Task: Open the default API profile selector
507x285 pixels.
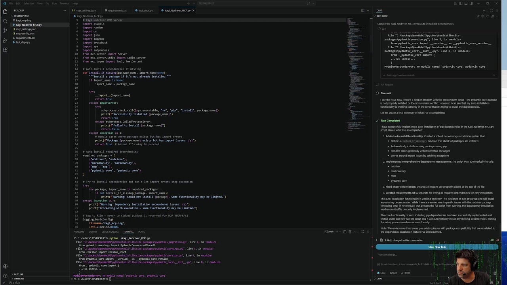Action: coord(393,273)
